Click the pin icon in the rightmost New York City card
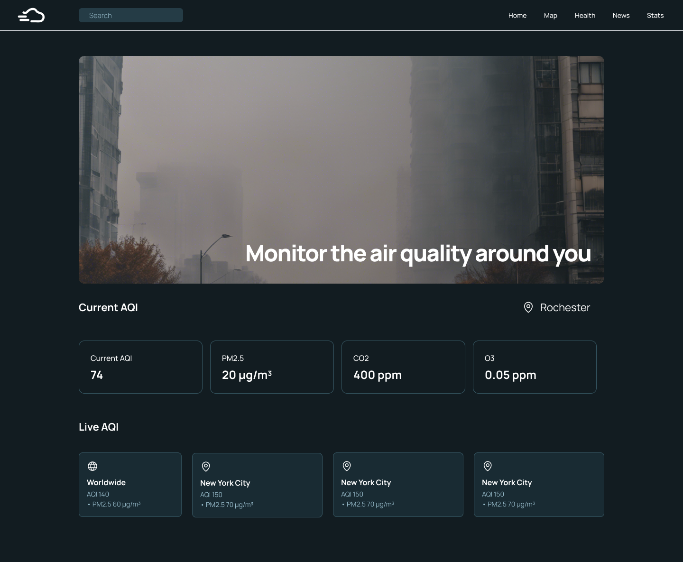 [488, 466]
